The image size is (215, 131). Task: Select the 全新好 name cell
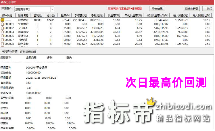tap(23, 40)
